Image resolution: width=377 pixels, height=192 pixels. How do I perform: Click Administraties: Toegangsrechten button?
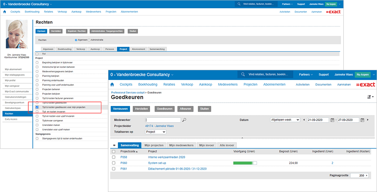click(107, 31)
